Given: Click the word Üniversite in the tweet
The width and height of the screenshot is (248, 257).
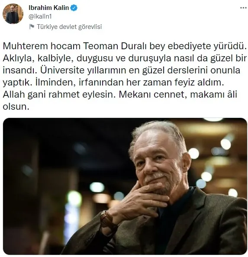Looking at the screenshot, I should tap(62, 70).
